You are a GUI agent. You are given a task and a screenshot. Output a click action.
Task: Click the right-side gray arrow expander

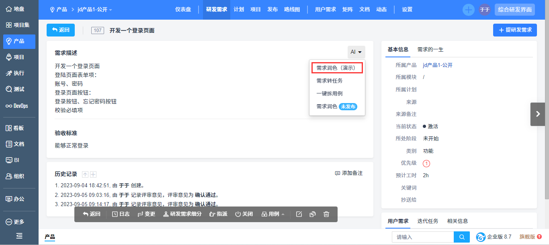[538, 114]
